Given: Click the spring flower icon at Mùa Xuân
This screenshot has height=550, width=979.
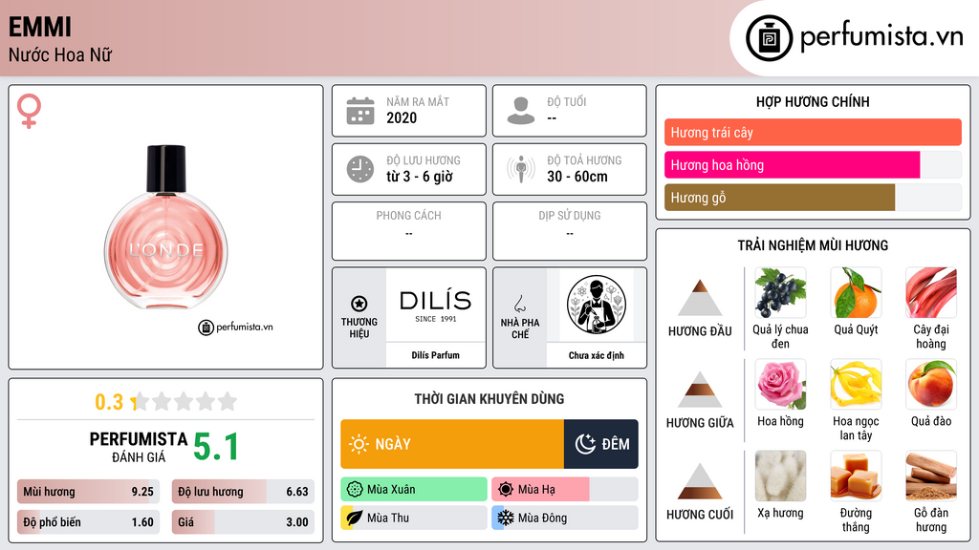Looking at the screenshot, I should point(355,490).
